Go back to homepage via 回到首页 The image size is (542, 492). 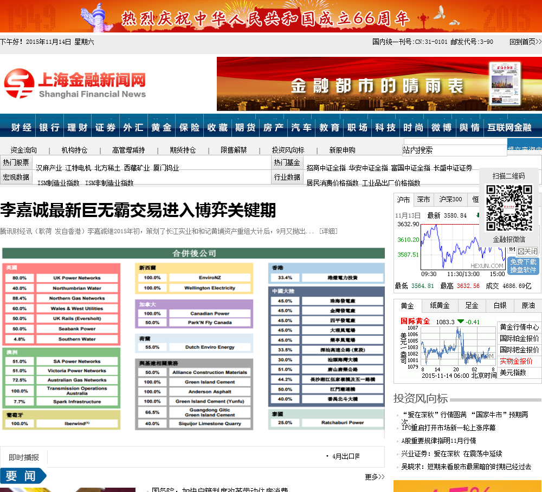pyautogui.click(x=525, y=42)
